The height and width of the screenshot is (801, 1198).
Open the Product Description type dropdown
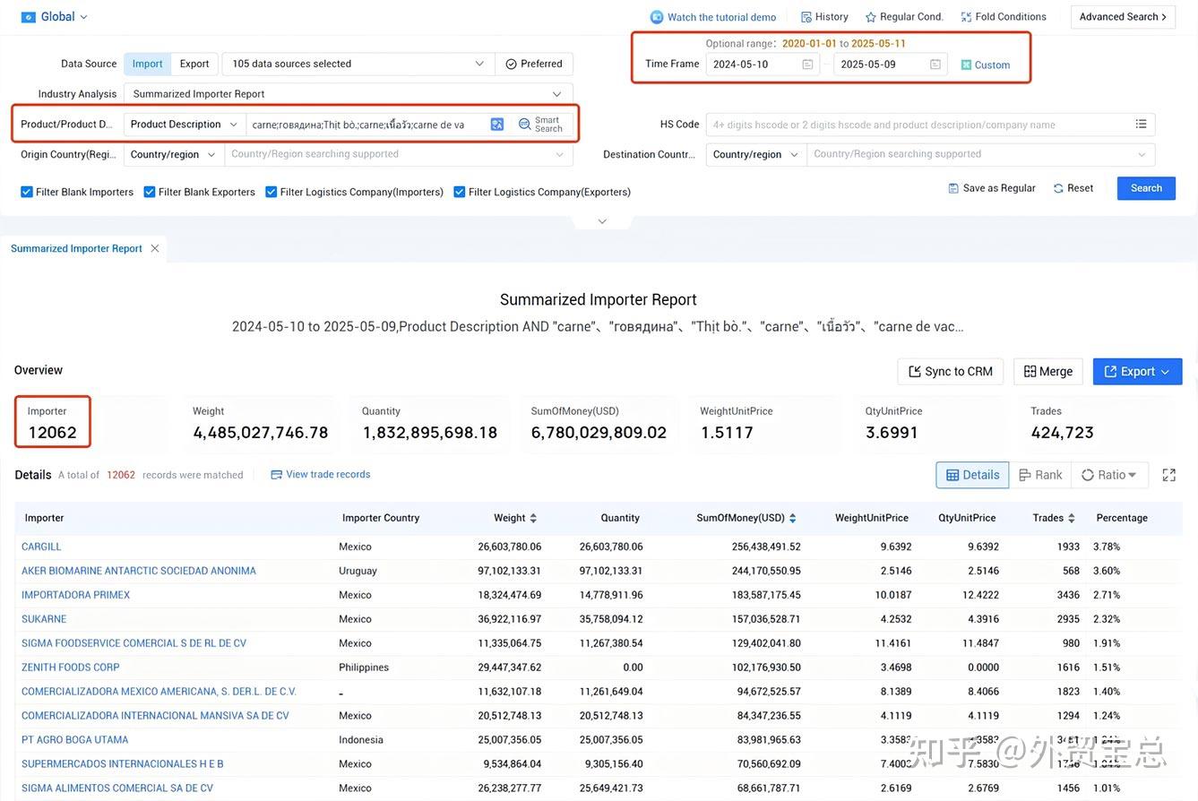click(185, 125)
